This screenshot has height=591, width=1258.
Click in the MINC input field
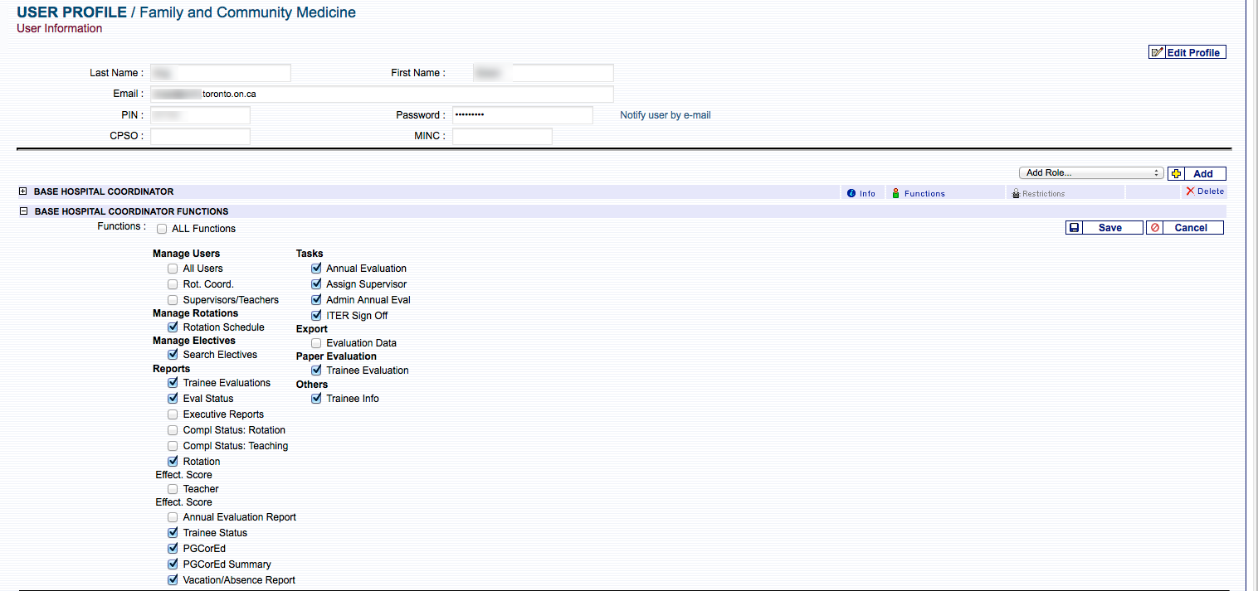point(502,136)
